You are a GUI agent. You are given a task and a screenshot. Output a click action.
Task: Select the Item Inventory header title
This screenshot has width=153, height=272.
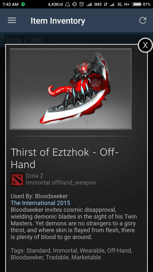58,21
